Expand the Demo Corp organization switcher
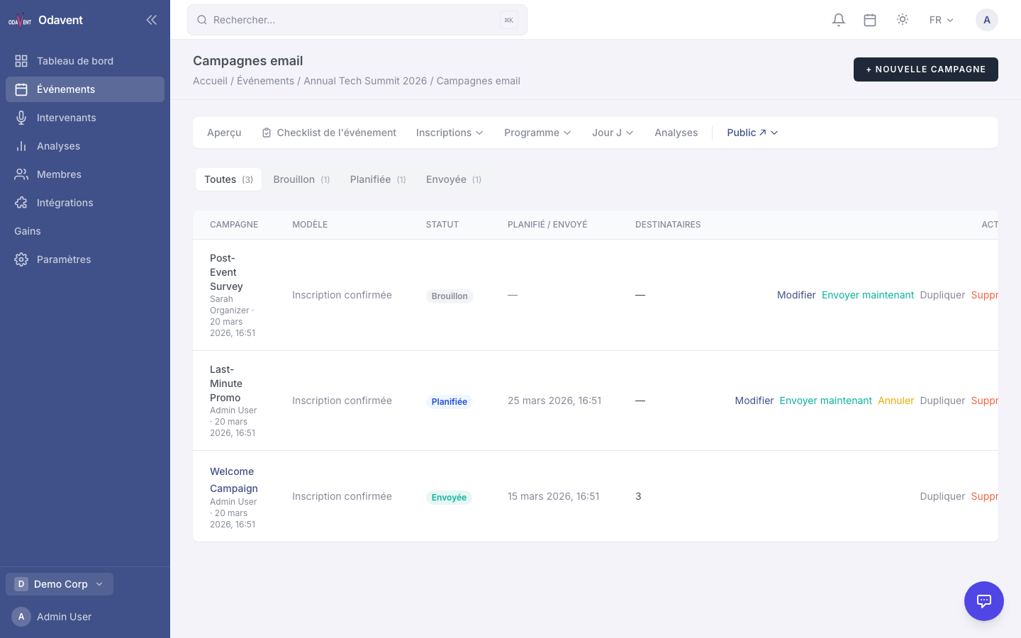Image resolution: width=1021 pixels, height=638 pixels. coord(60,584)
